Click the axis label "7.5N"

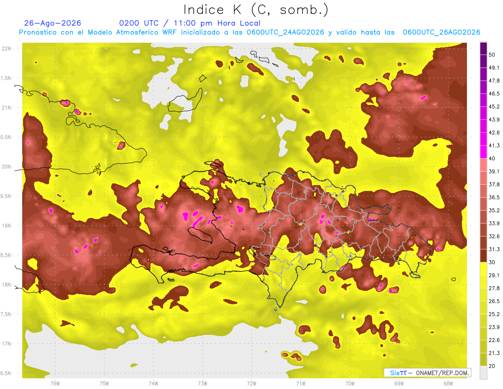(6, 314)
